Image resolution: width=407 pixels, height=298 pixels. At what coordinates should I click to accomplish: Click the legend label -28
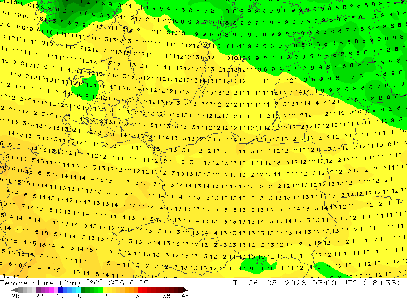13,296
